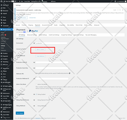127x120 pixels.
Task: Click the Activate Now link
Action: click(x=32, y=18)
